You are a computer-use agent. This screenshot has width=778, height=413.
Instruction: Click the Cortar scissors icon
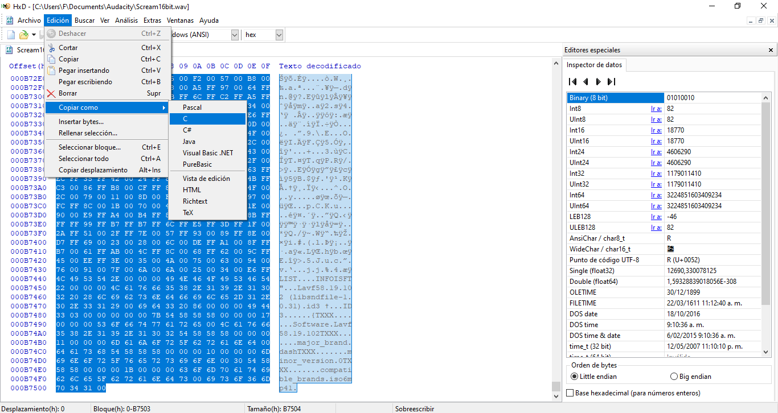click(x=51, y=48)
